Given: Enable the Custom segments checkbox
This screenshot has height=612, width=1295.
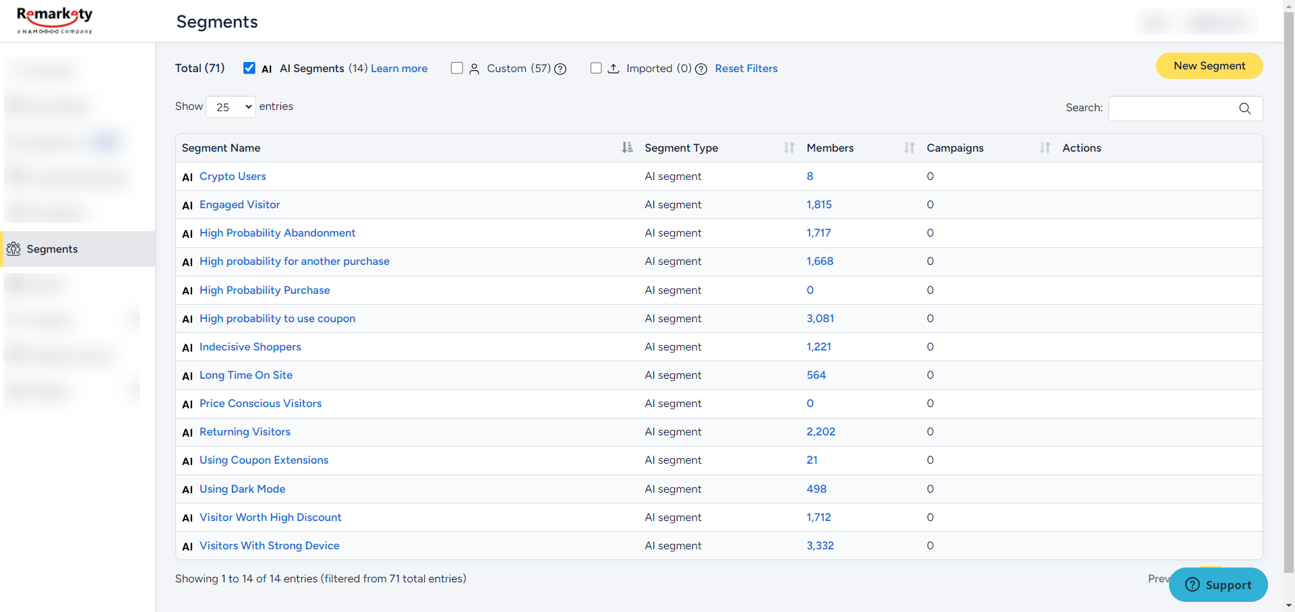Looking at the screenshot, I should pos(457,68).
